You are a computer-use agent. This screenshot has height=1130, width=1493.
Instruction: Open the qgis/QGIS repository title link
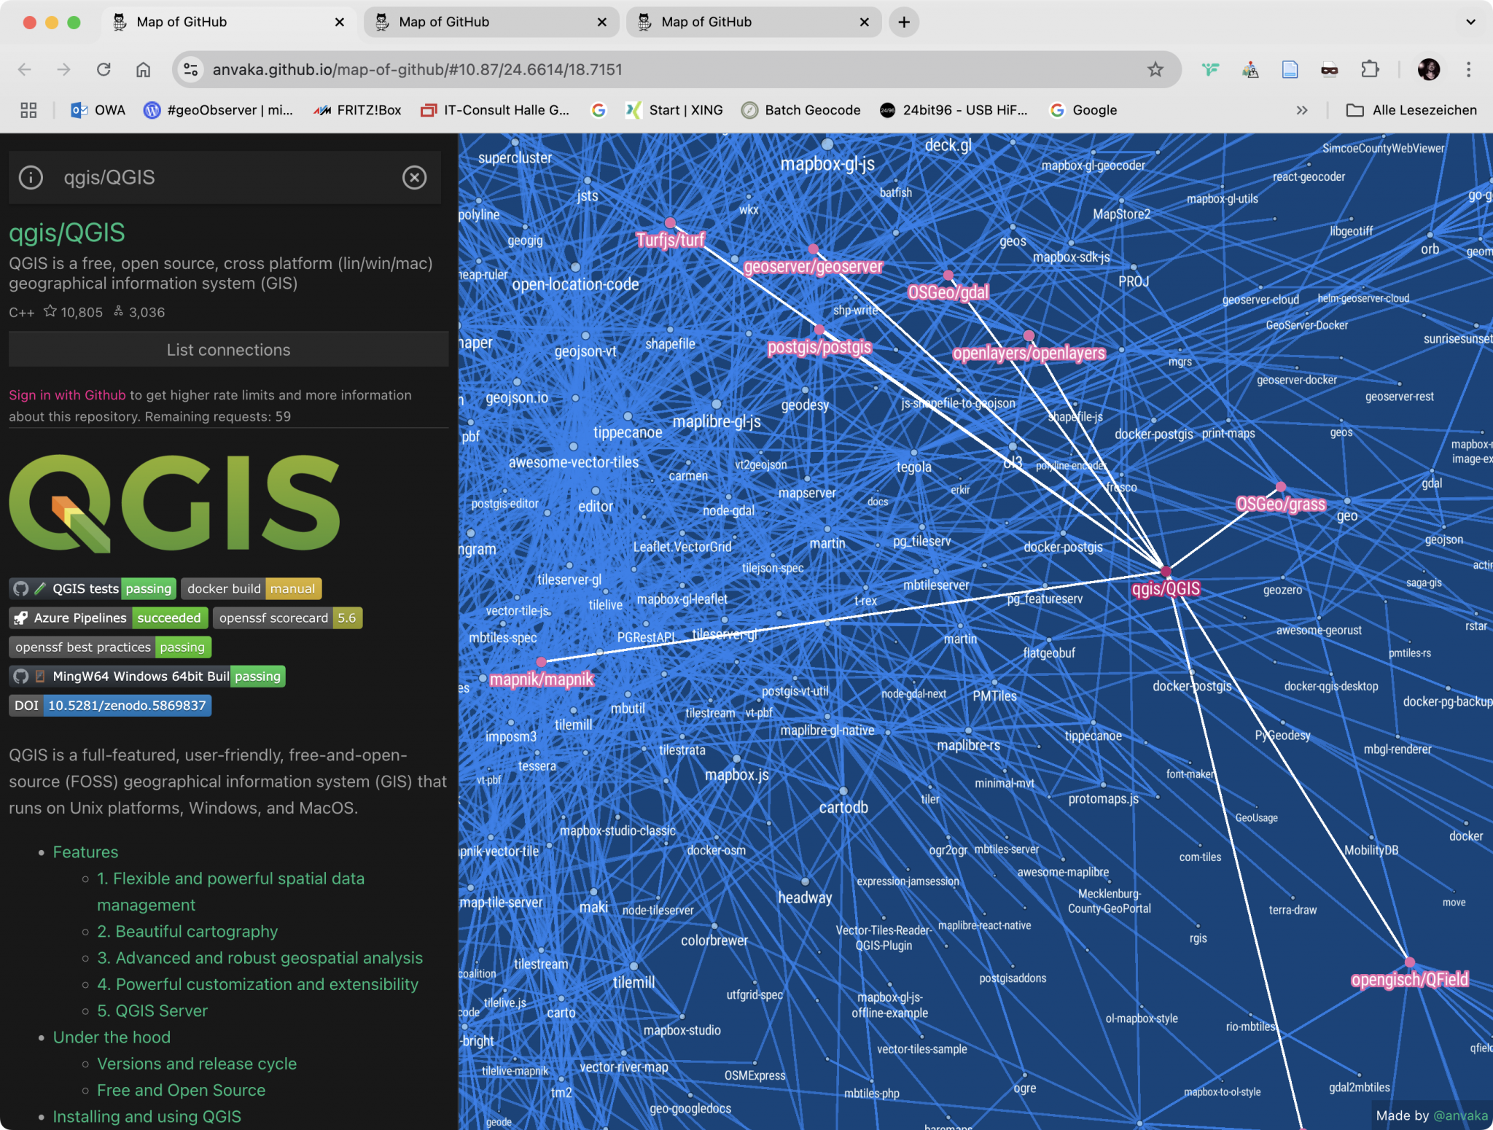(x=67, y=233)
